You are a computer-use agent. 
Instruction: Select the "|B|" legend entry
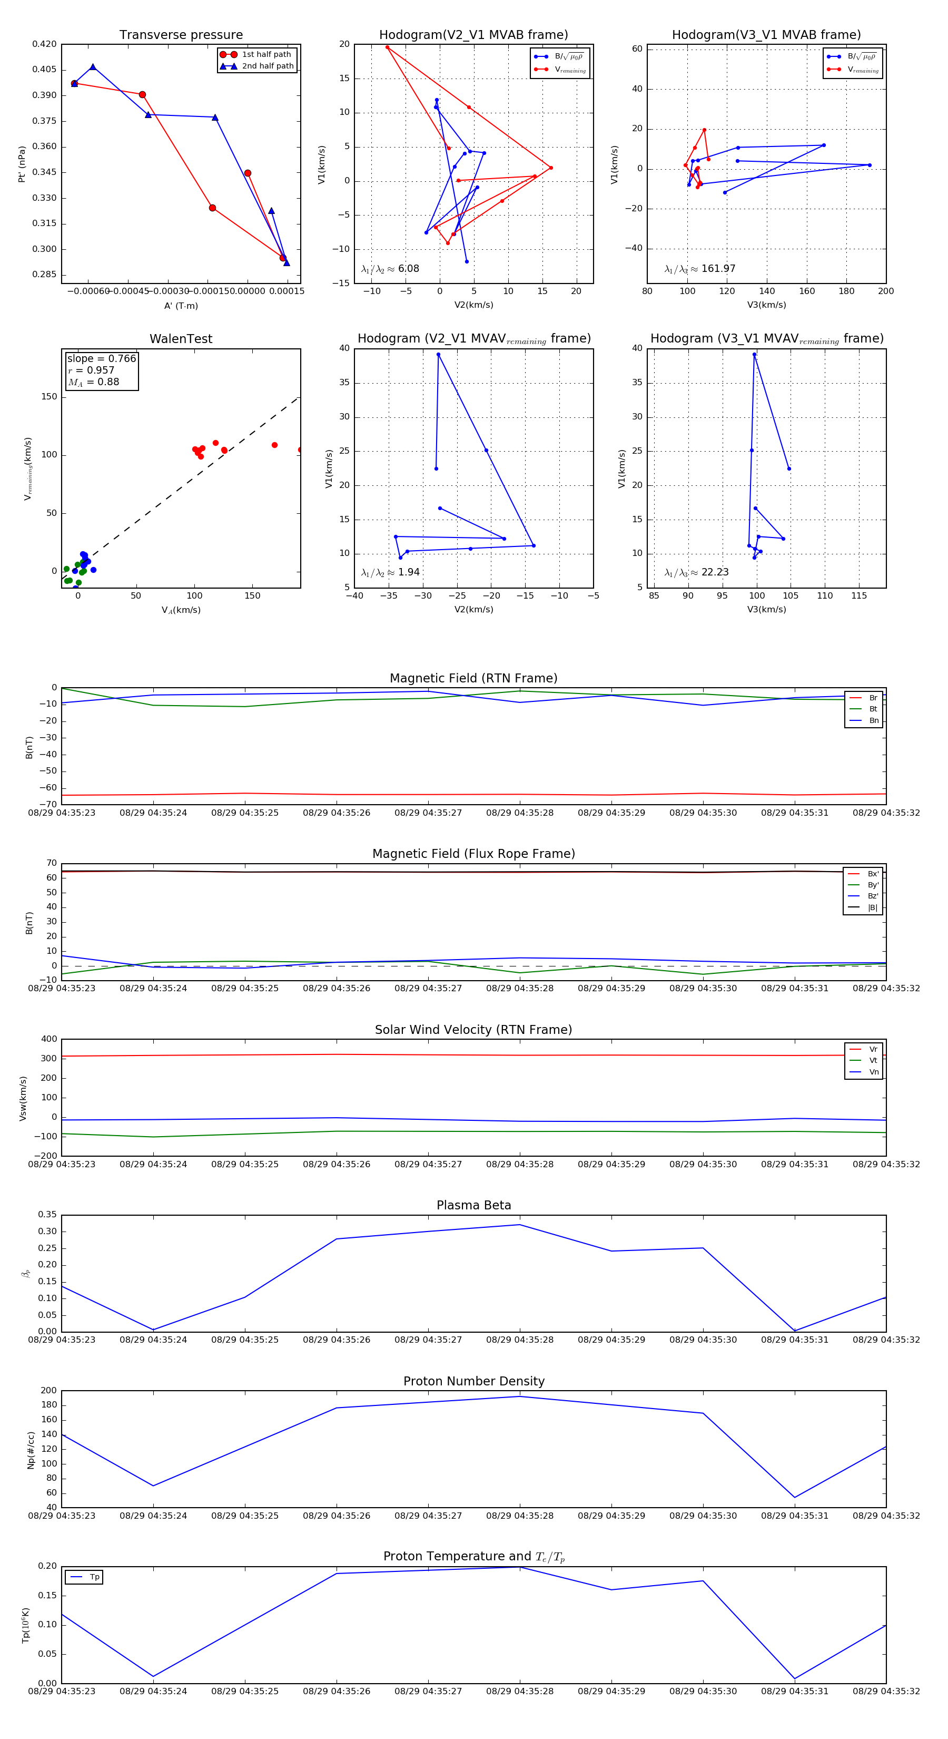pos(863,908)
